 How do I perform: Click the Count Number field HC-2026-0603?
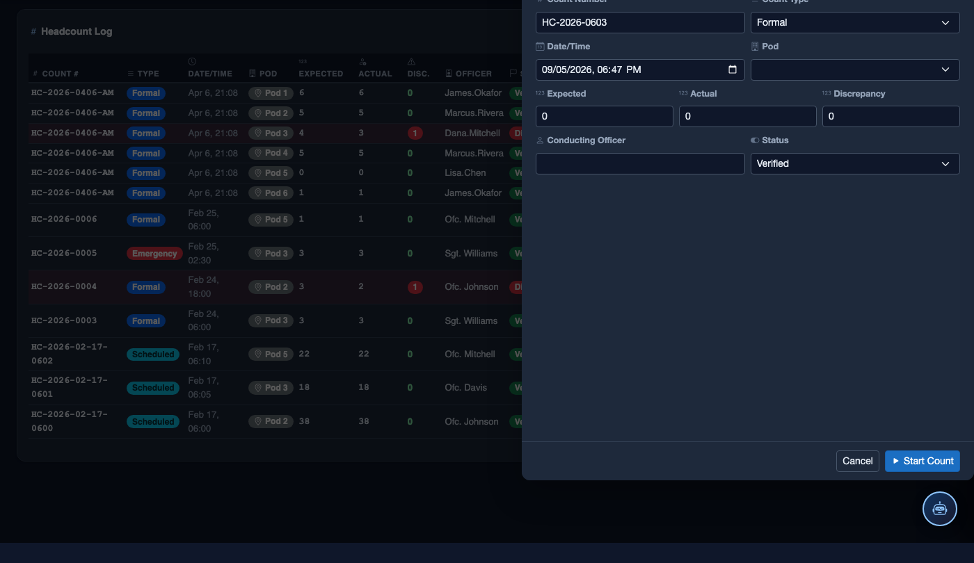pos(640,22)
